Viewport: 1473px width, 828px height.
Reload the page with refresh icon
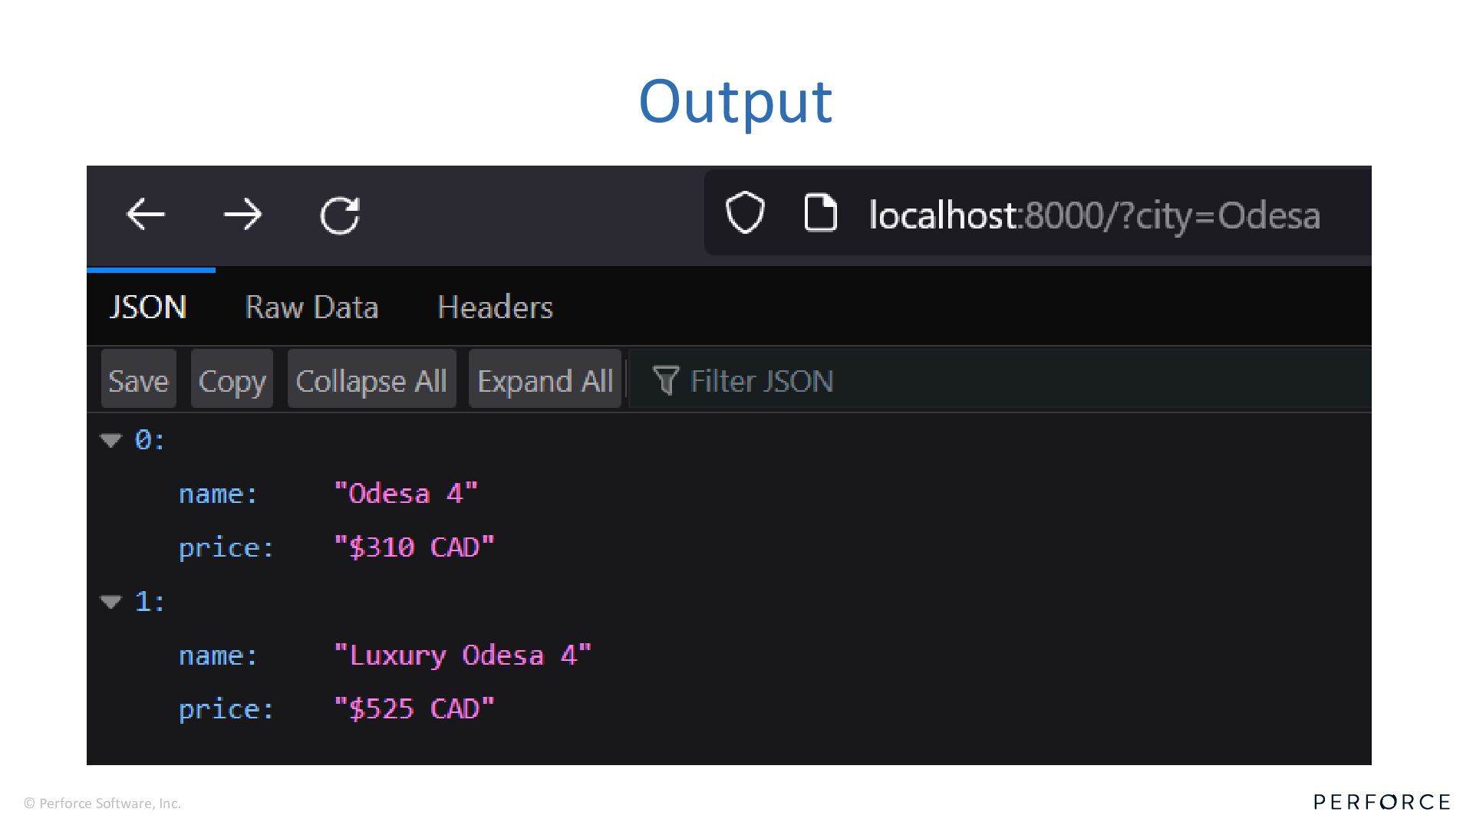pos(340,215)
